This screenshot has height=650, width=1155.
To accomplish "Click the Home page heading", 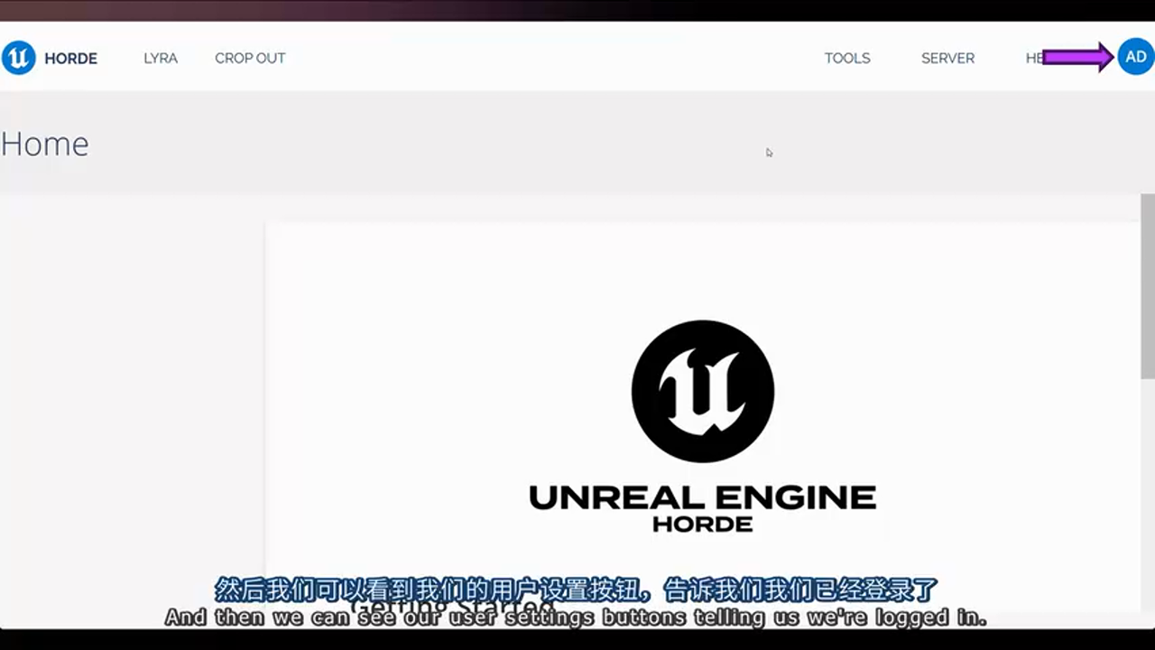I will 45,144.
